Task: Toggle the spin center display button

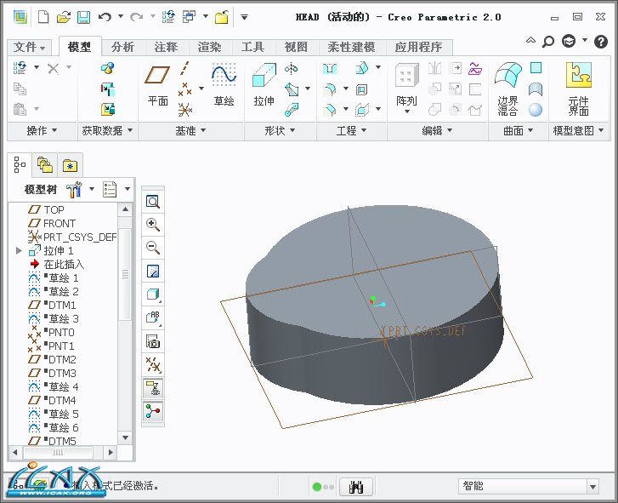Action: (x=153, y=412)
